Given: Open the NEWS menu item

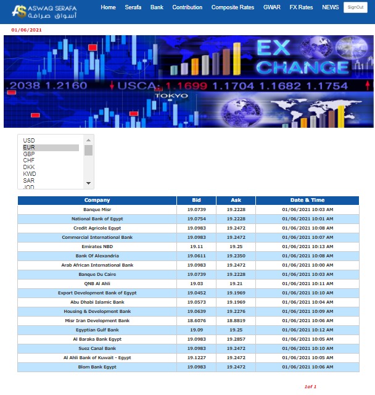Looking at the screenshot, I should (x=331, y=7).
